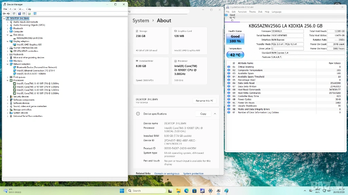The image size is (348, 195).
Task: Open the System protection link
Action: point(193,173)
